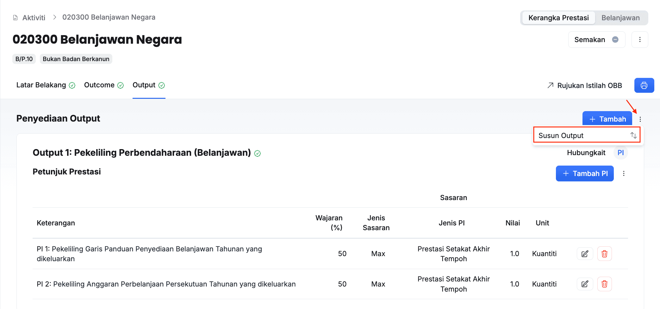
Task: Click the Aktiviti document icon in breadcrumb
Action: pos(15,18)
